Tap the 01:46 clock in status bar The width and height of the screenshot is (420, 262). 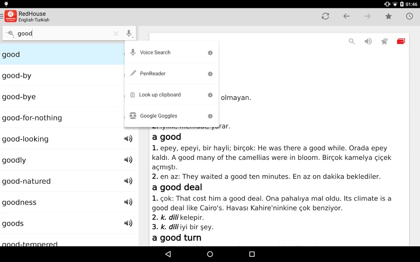(x=411, y=4)
